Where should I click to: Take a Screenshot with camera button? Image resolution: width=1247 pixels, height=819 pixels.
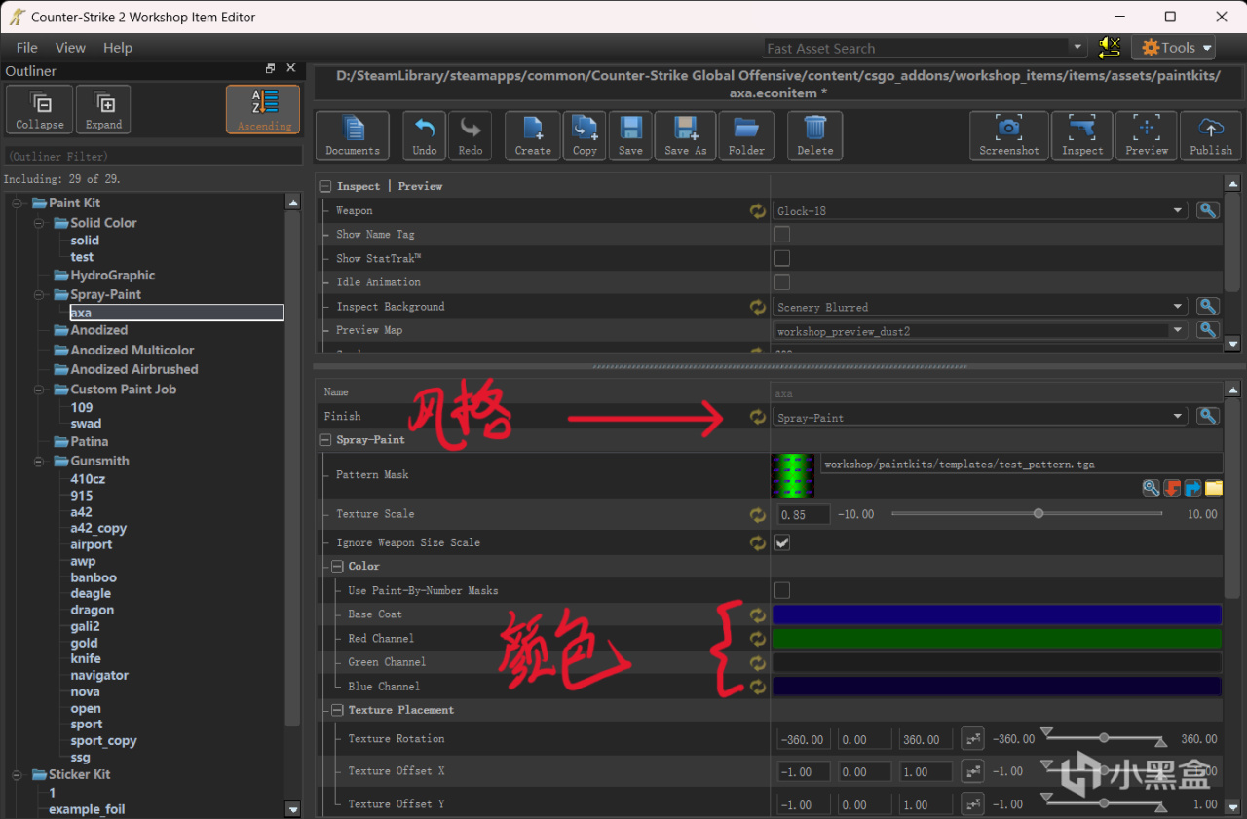(1009, 135)
